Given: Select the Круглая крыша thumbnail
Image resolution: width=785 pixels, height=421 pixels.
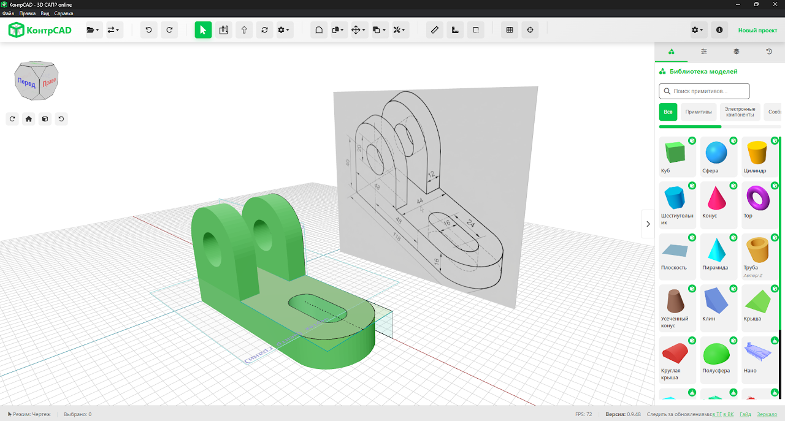Looking at the screenshot, I should [x=678, y=359].
